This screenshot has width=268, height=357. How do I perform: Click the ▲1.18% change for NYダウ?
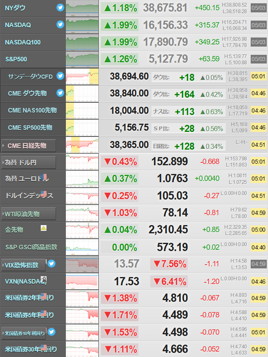click(120, 8)
